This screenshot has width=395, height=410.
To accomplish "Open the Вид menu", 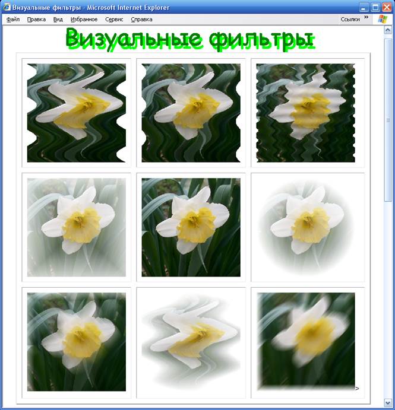I will pos(58,20).
